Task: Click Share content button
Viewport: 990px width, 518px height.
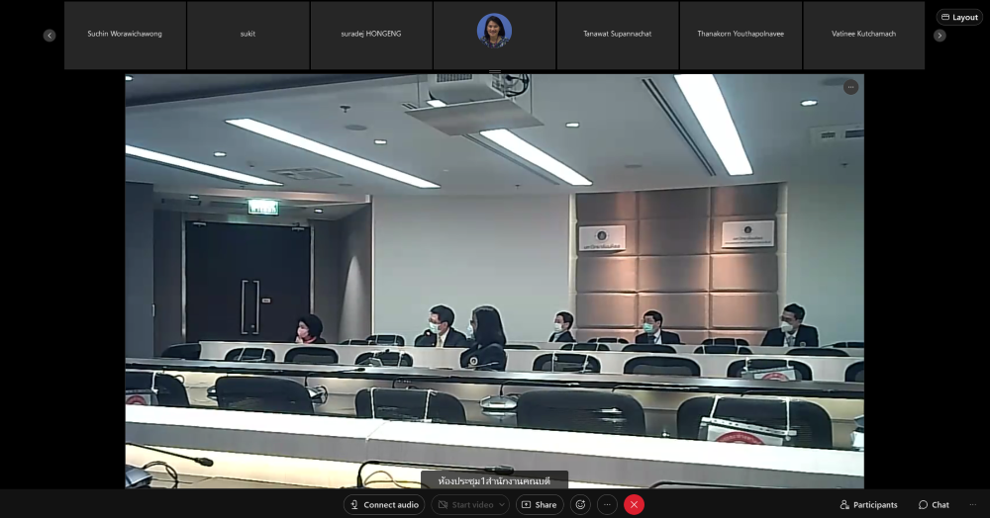Action: click(540, 504)
